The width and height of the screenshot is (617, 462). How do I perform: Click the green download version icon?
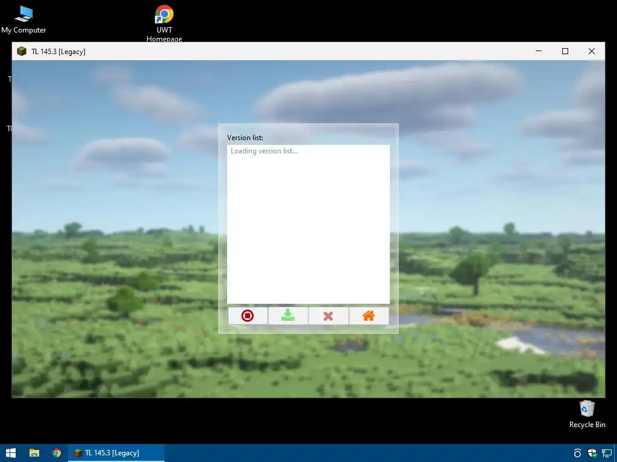pos(288,315)
